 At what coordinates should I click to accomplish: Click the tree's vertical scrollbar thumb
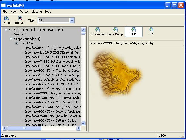[83, 33]
